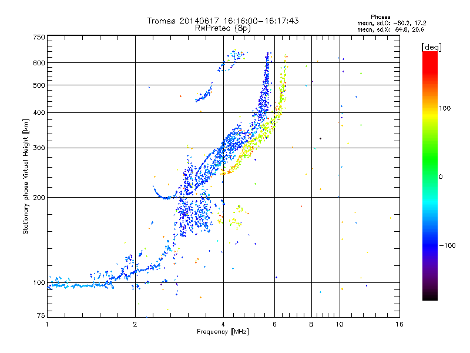
Task: Click the 'Stationary phase Virtual Height [km]' axis title
Action: coord(26,177)
